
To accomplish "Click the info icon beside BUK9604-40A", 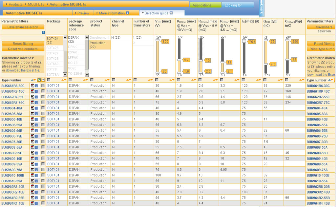I will pos(36,108).
